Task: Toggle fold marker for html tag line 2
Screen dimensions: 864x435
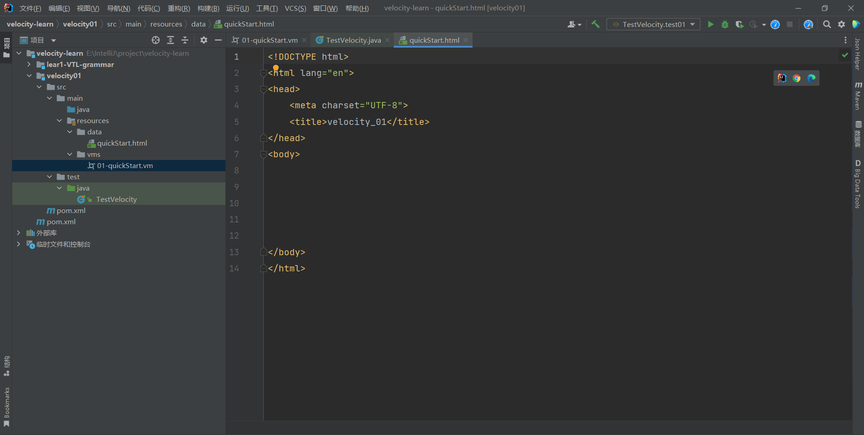Action: (263, 73)
